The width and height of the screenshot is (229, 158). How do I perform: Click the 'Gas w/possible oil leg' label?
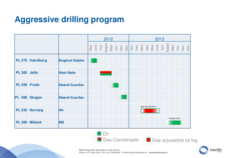175,140
